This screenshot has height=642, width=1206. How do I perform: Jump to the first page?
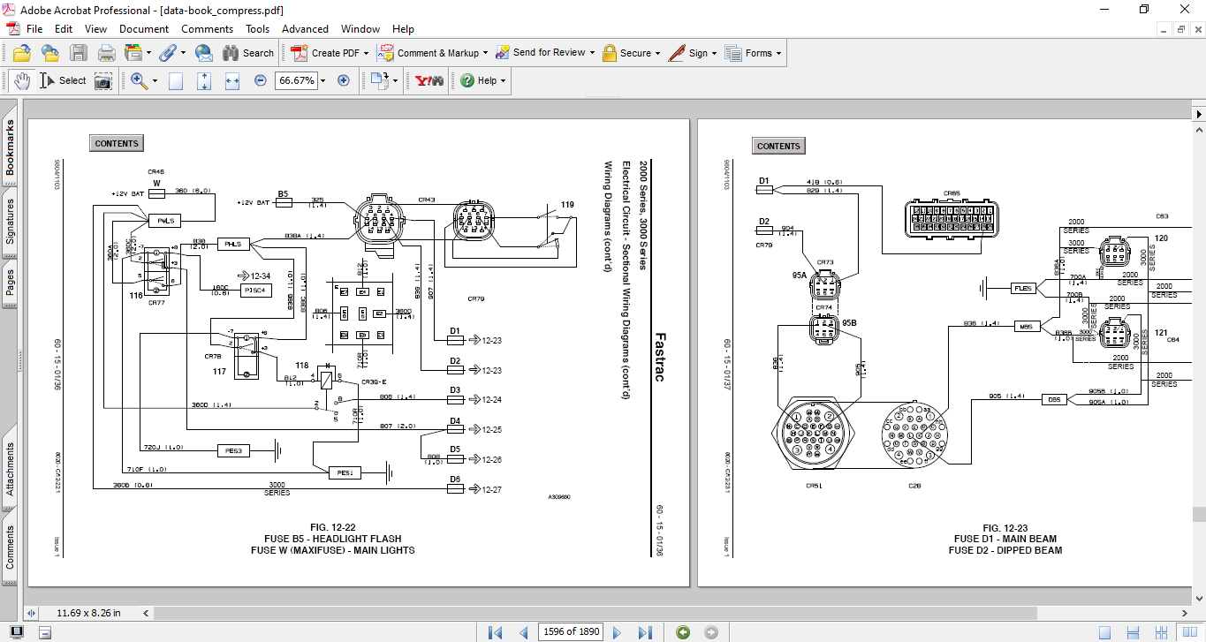[495, 631]
